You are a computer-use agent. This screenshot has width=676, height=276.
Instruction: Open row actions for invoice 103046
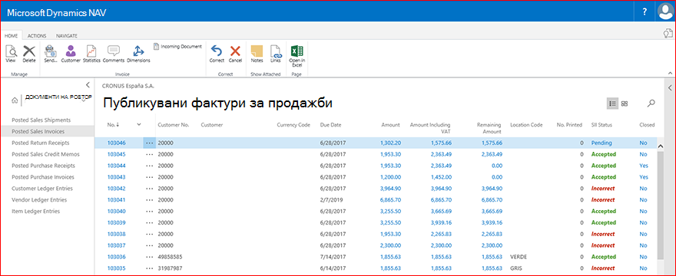(x=150, y=143)
